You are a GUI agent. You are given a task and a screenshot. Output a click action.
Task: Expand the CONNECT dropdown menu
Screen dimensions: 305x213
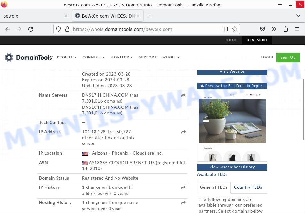(x=93, y=57)
